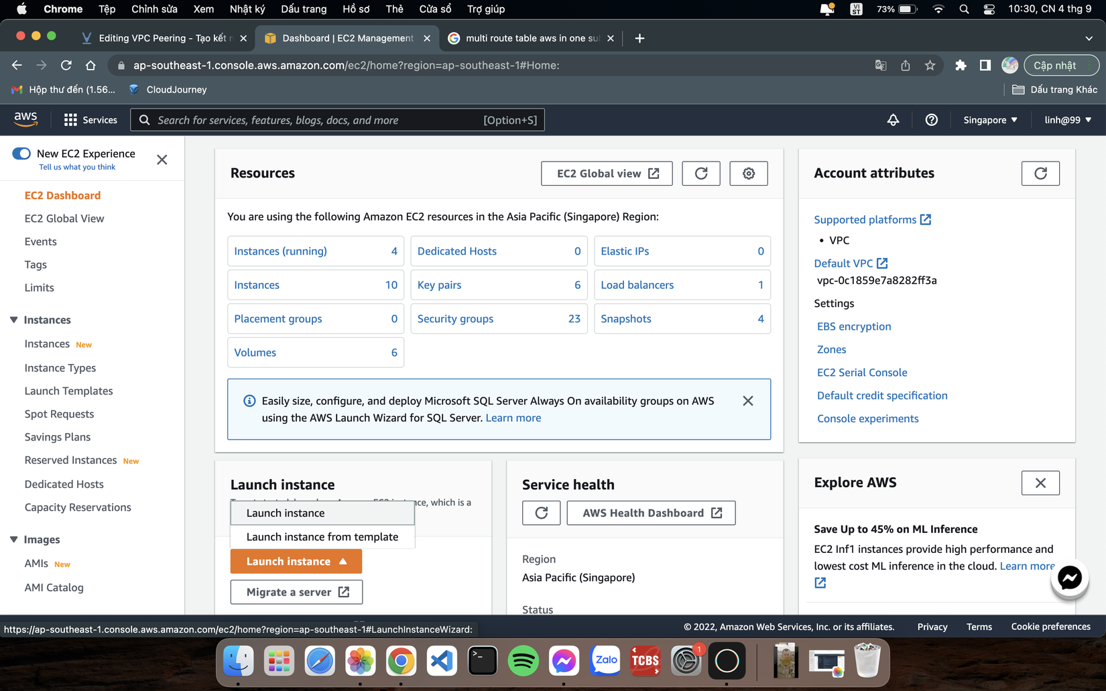The width and height of the screenshot is (1106, 691).
Task: Go to the Chrome home page
Action: (x=90, y=65)
